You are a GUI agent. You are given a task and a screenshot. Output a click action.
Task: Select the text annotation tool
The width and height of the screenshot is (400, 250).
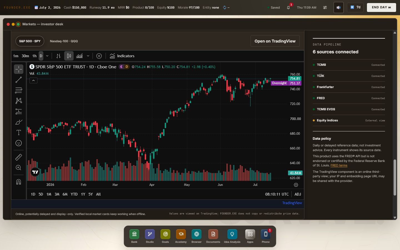coord(19,132)
